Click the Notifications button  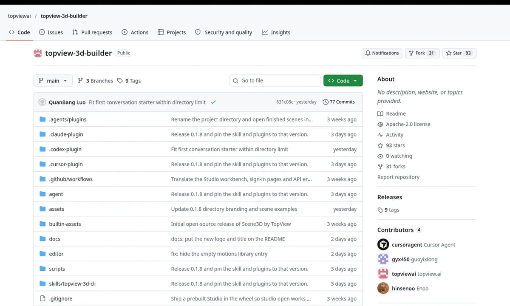pos(382,53)
